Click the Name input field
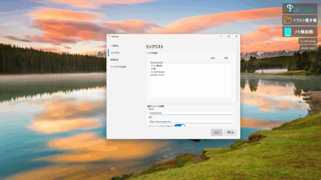This screenshot has width=321, height=180. [x=191, y=113]
